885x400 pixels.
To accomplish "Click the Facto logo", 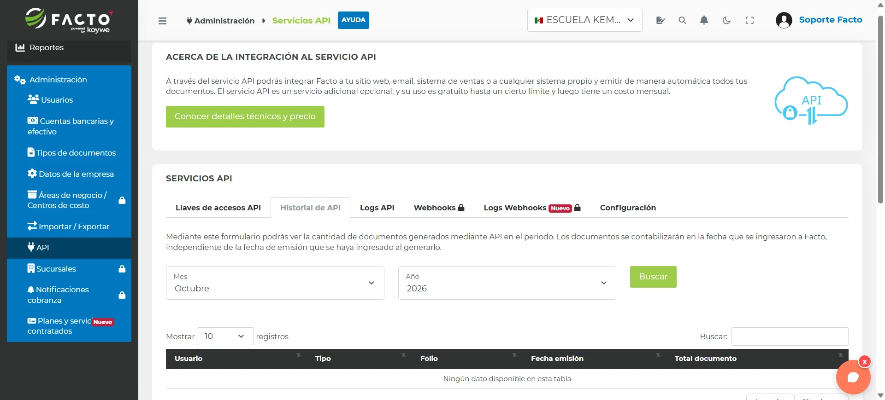I will click(69, 21).
